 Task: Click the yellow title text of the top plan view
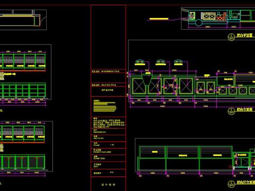click(x=244, y=36)
